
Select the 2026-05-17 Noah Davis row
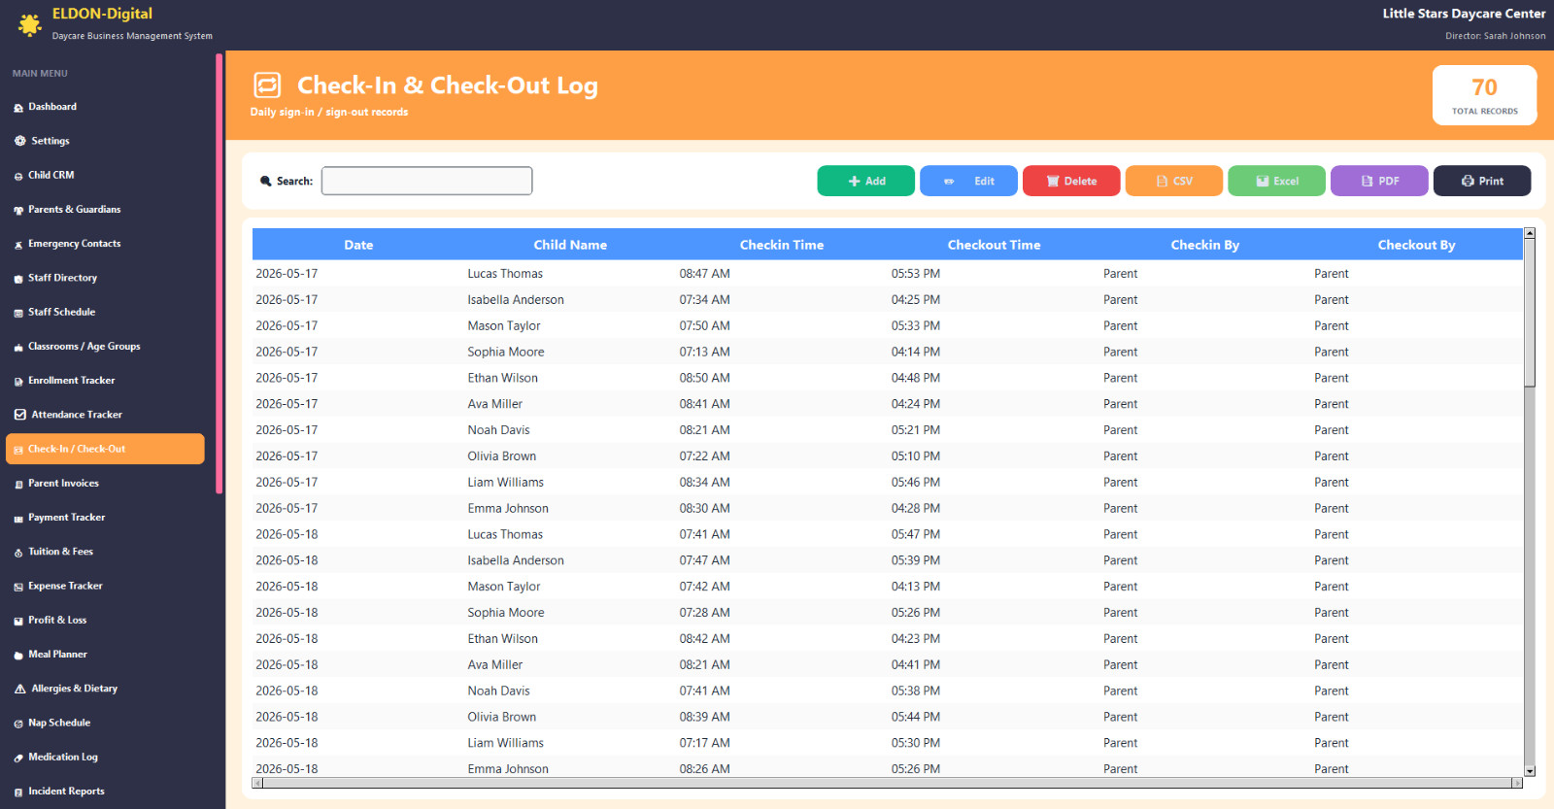click(888, 430)
